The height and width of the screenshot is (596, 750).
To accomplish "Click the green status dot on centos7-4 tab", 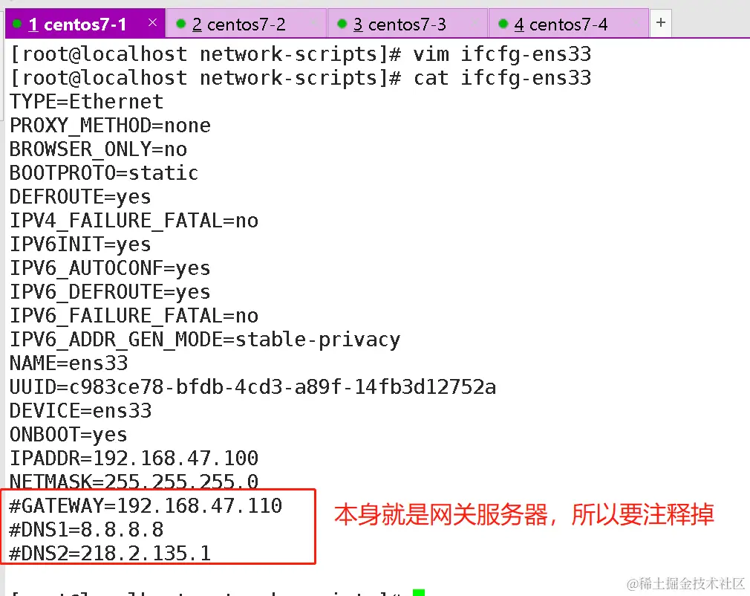I will [503, 24].
